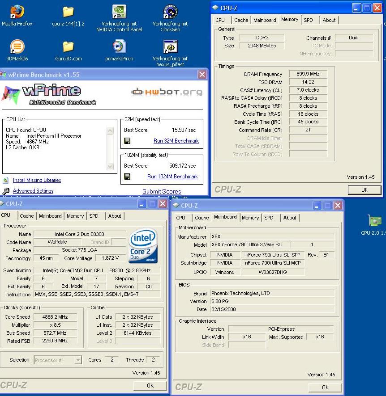Screen dimensions: 386x396
Task: Switch to Mainboard tab in Memory window
Action: [x=265, y=20]
